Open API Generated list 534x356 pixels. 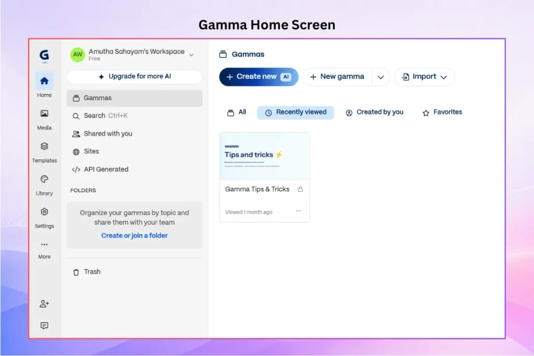click(135, 169)
